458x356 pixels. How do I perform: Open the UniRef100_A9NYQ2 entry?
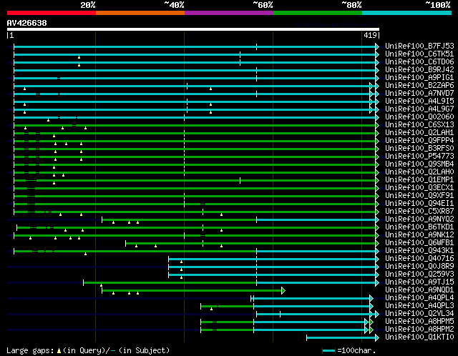pos(419,219)
